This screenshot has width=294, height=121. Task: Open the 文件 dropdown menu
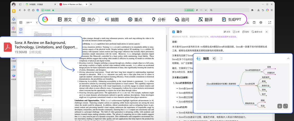29,23
